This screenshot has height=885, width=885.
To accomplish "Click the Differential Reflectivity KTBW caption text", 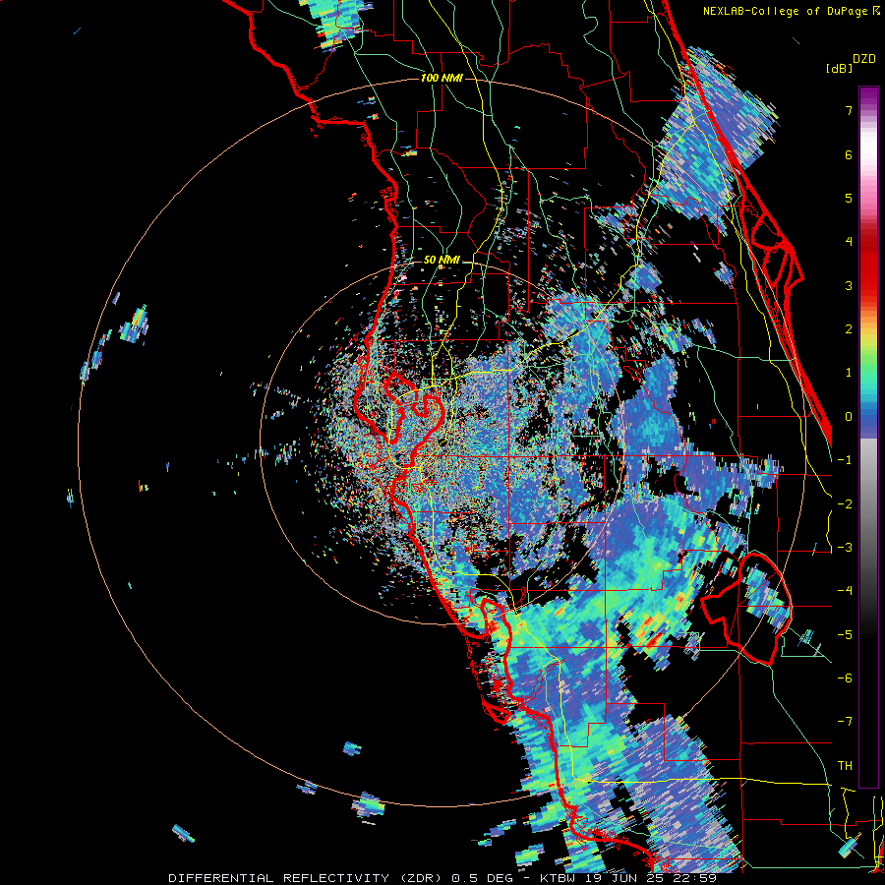I will pos(442,878).
